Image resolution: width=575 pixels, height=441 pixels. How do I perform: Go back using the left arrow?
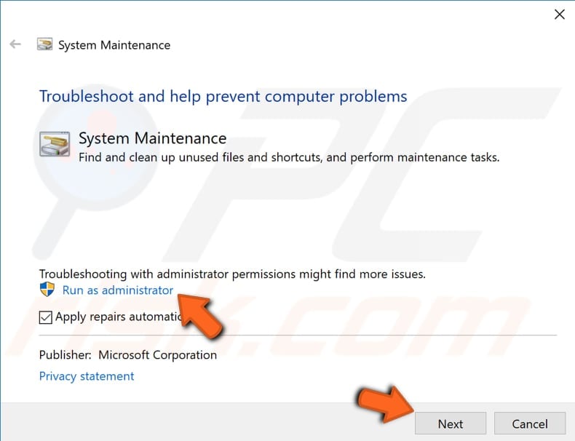(x=15, y=44)
